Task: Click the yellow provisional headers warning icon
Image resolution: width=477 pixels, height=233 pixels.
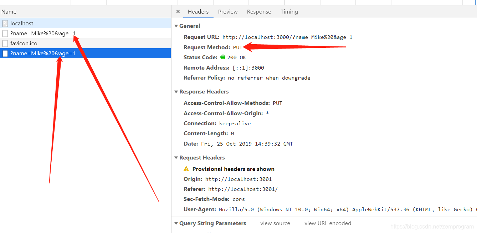Action: tap(186, 169)
